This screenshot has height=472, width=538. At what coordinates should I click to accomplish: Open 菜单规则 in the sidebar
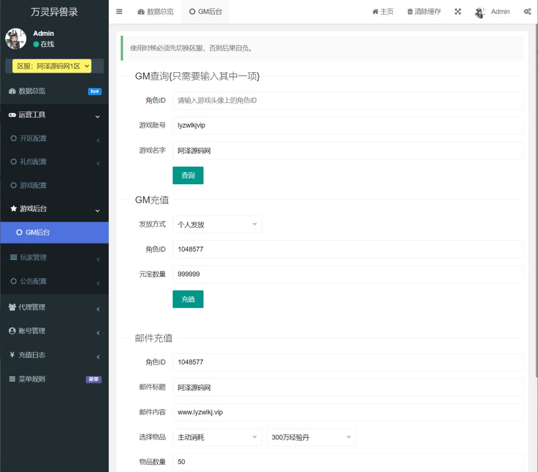point(54,379)
